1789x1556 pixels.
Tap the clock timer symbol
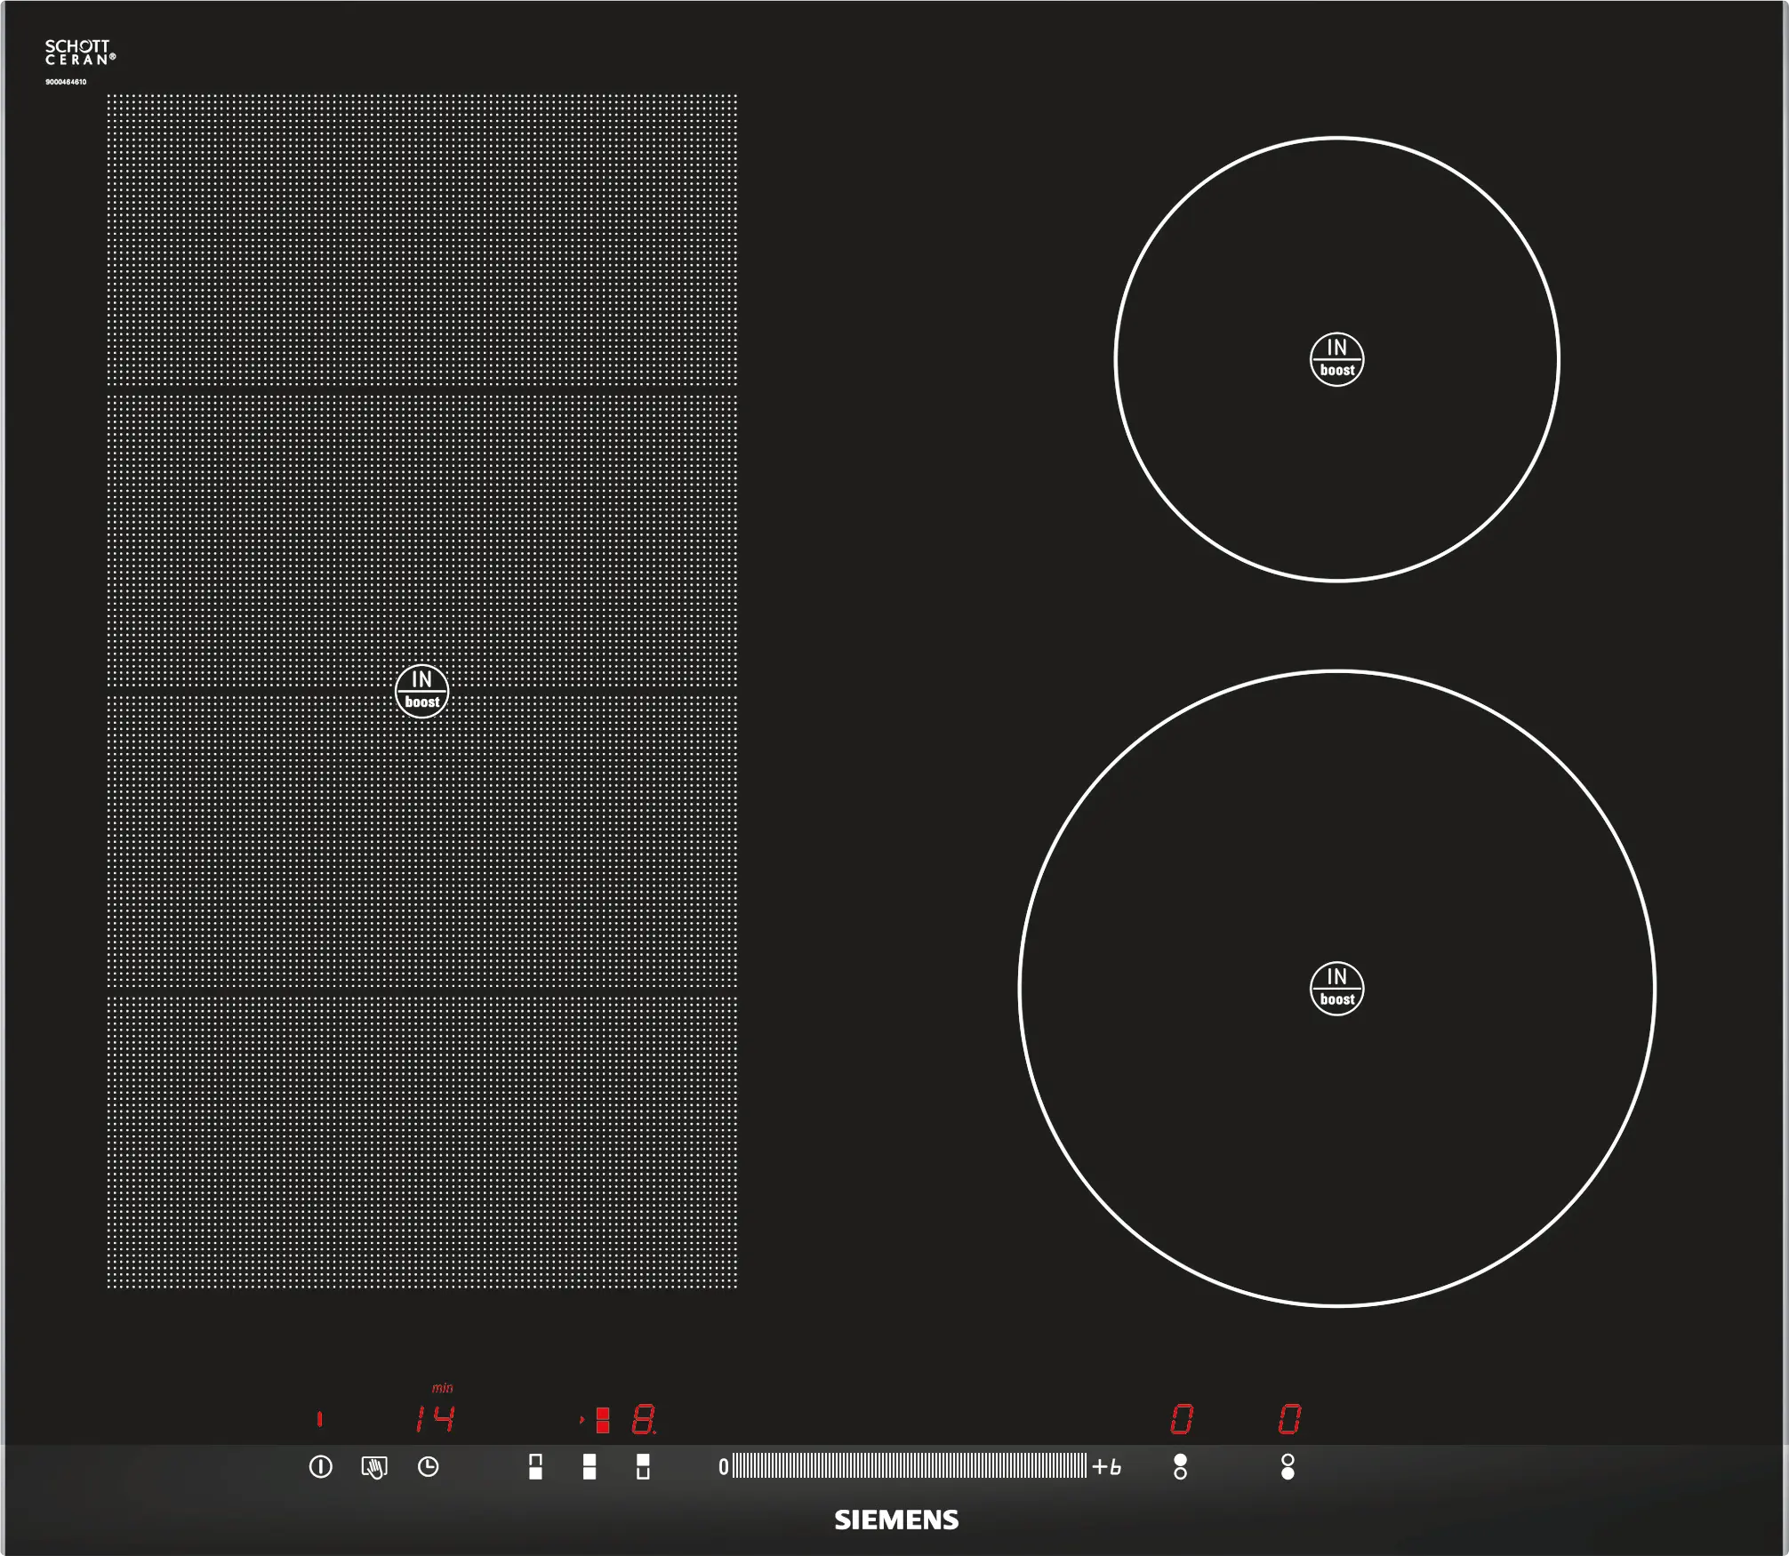(x=428, y=1467)
